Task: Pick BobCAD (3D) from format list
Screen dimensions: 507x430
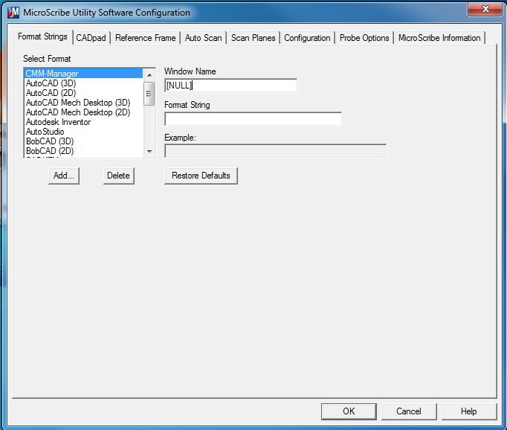Action: click(x=83, y=141)
